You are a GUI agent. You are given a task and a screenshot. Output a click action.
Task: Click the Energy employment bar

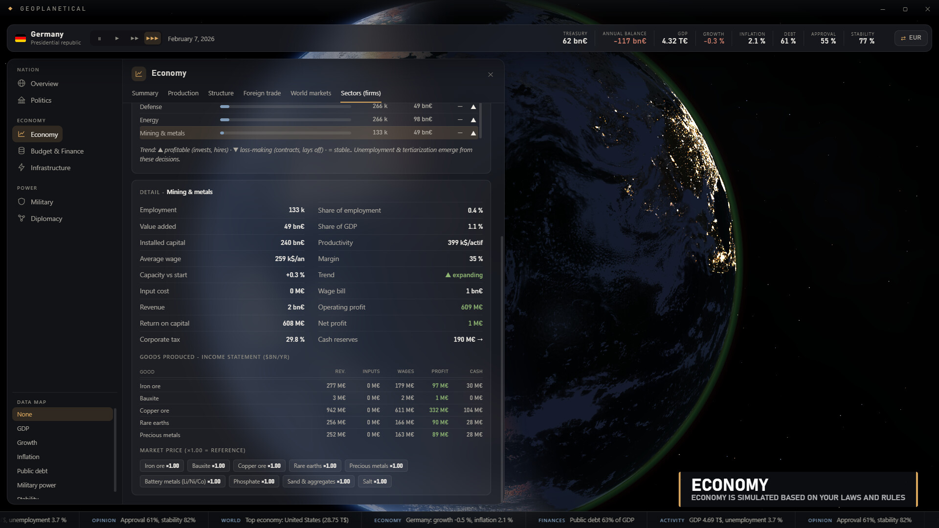(285, 120)
